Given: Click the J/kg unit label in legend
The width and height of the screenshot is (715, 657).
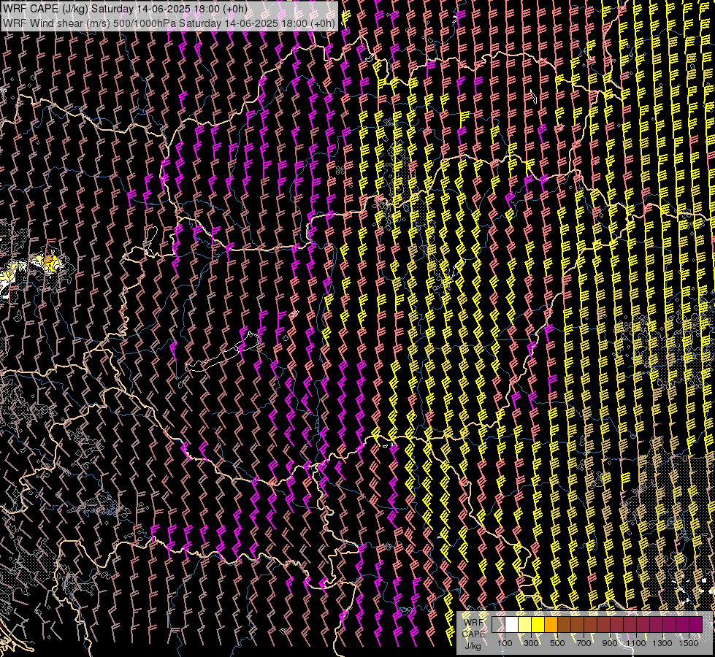Looking at the screenshot, I should pos(473,646).
